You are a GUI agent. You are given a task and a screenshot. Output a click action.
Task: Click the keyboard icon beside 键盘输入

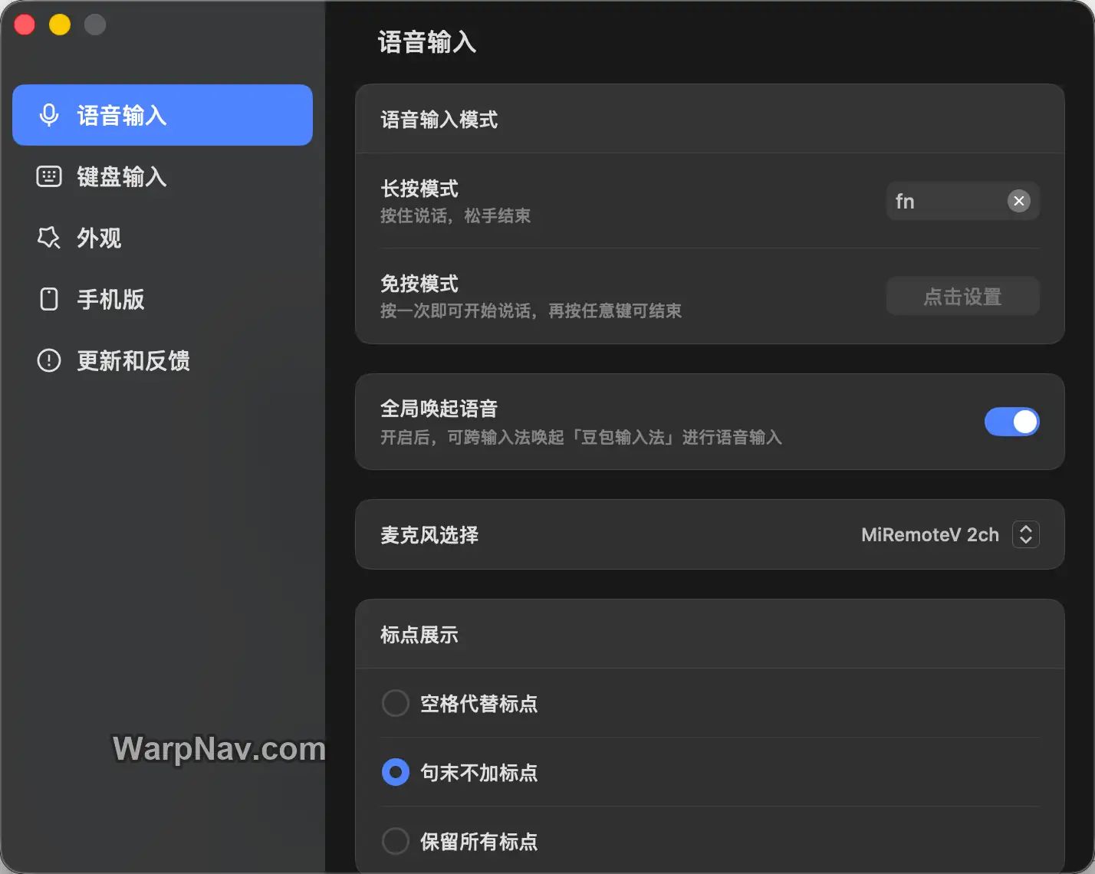pyautogui.click(x=49, y=176)
